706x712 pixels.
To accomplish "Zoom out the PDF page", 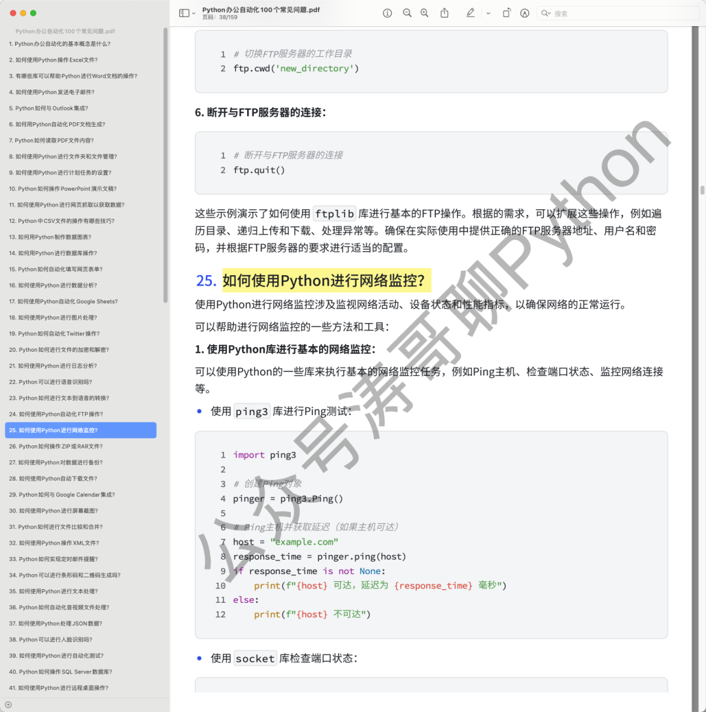I will (x=407, y=13).
